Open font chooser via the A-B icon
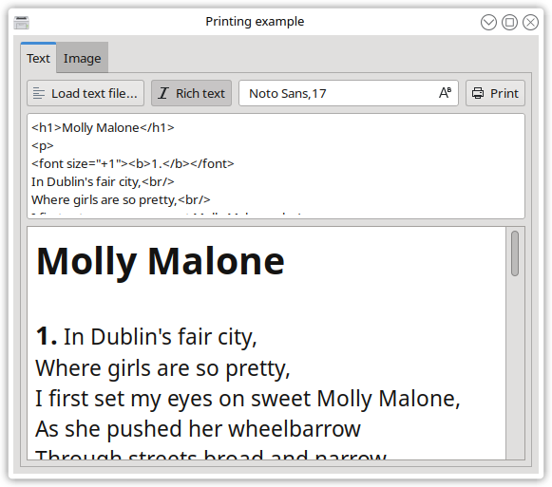 point(445,93)
